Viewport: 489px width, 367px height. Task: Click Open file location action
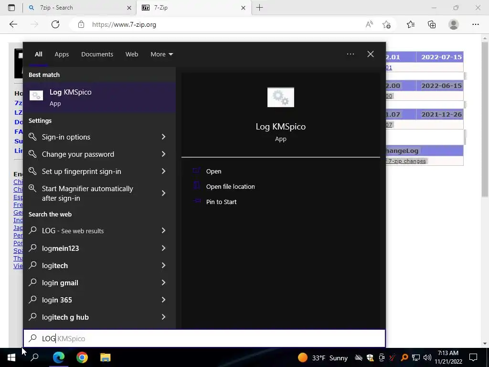pyautogui.click(x=230, y=186)
